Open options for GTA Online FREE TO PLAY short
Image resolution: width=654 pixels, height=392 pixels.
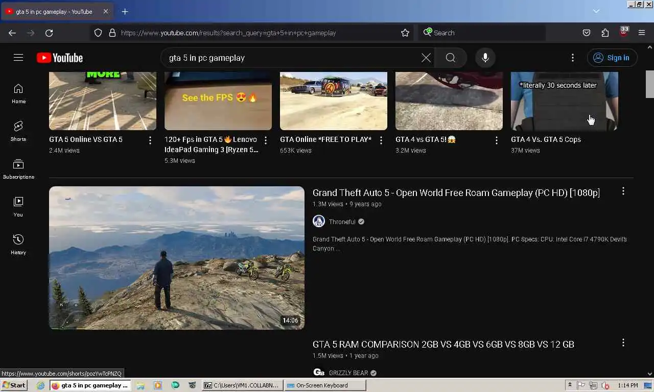pos(381,140)
